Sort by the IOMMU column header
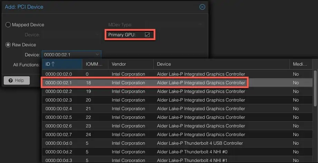 [95, 64]
